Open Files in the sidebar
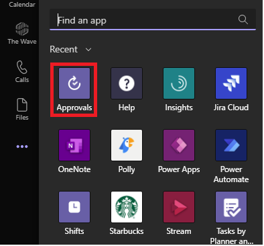 [x=22, y=109]
